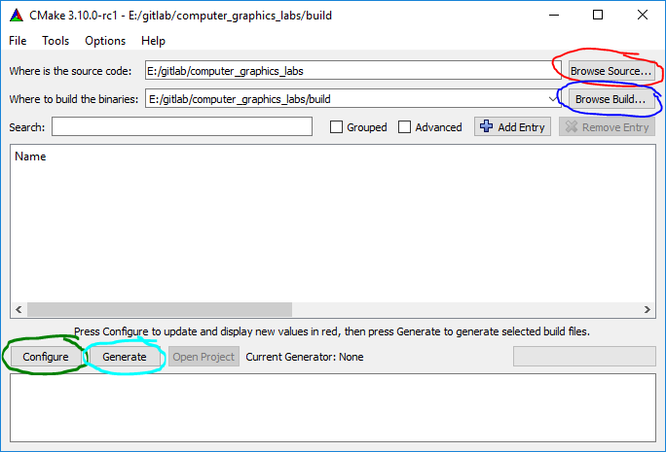Close the CMake window
Image resolution: width=666 pixels, height=452 pixels.
(643, 15)
